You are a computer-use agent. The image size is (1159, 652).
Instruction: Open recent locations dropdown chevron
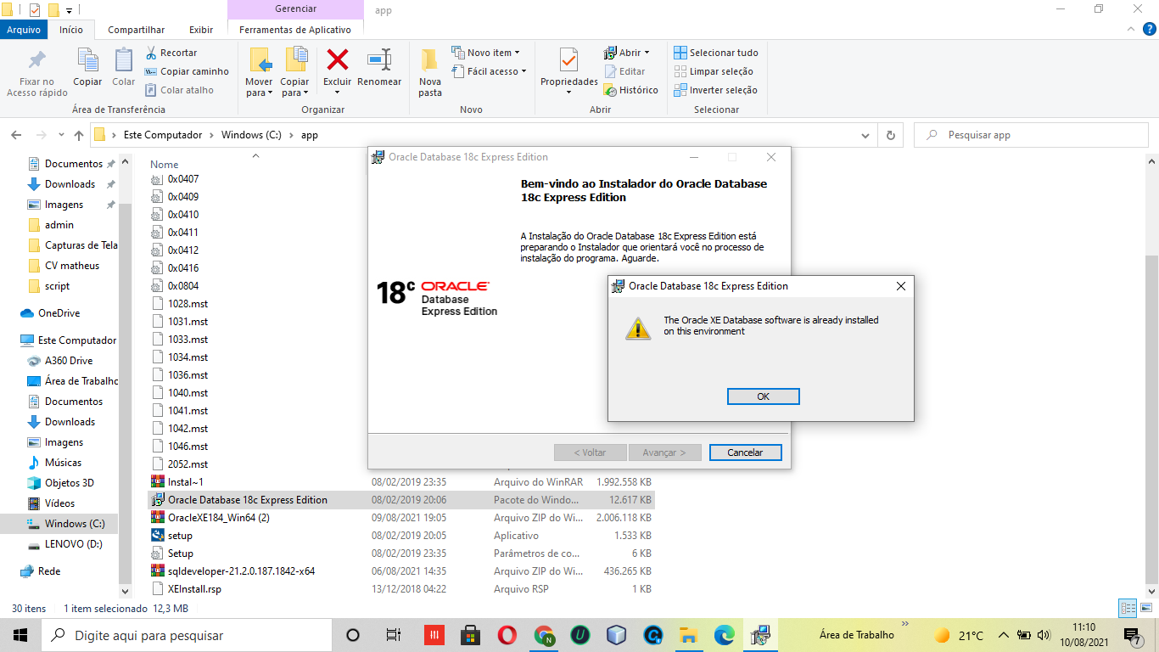tap(61, 135)
